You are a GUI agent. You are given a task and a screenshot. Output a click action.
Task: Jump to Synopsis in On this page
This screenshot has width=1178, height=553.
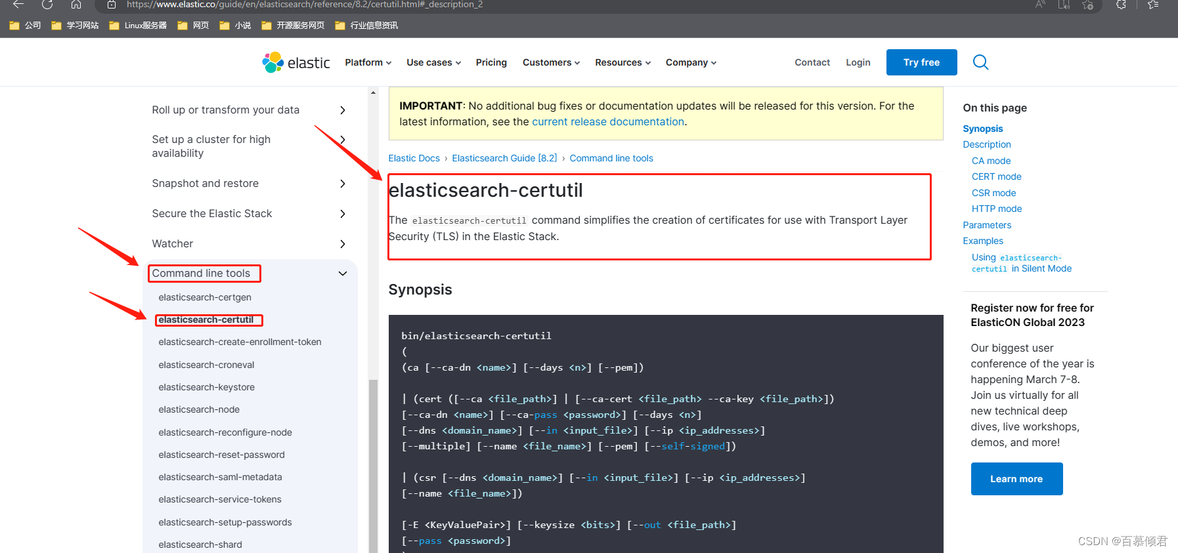pos(982,129)
